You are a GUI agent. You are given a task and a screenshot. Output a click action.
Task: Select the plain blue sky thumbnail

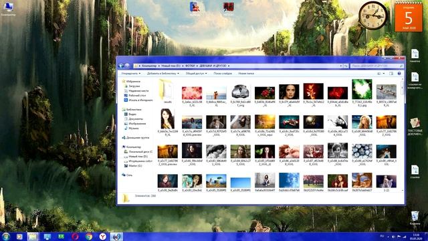[x=240, y=183]
